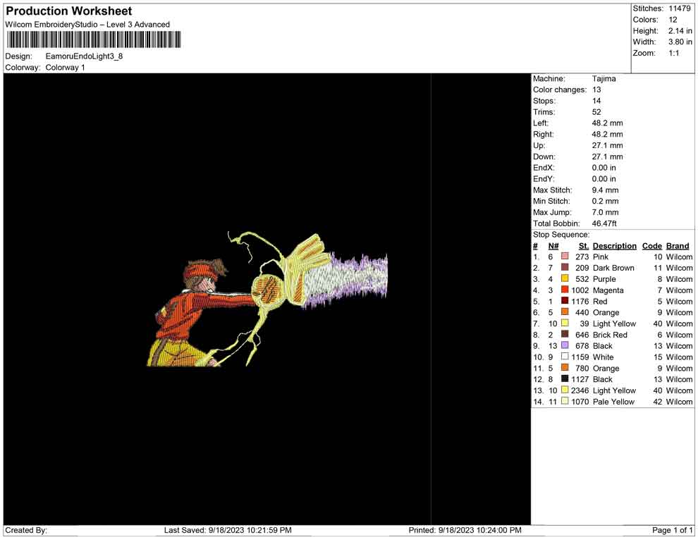
Task: Click the Purple row's yellow color swatch
Action: (565, 278)
